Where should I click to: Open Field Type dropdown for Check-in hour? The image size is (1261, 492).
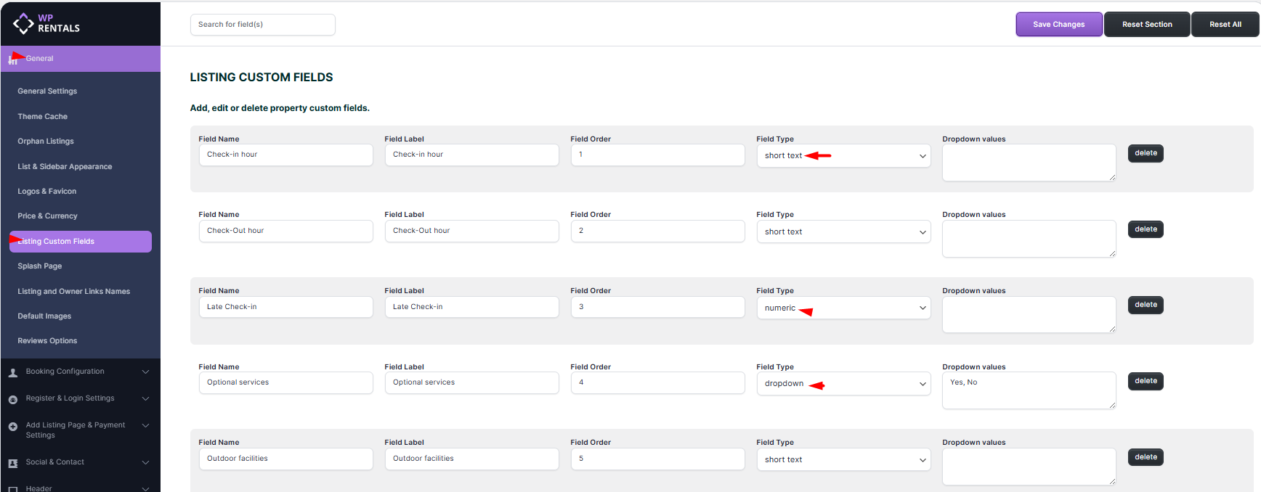click(x=843, y=156)
